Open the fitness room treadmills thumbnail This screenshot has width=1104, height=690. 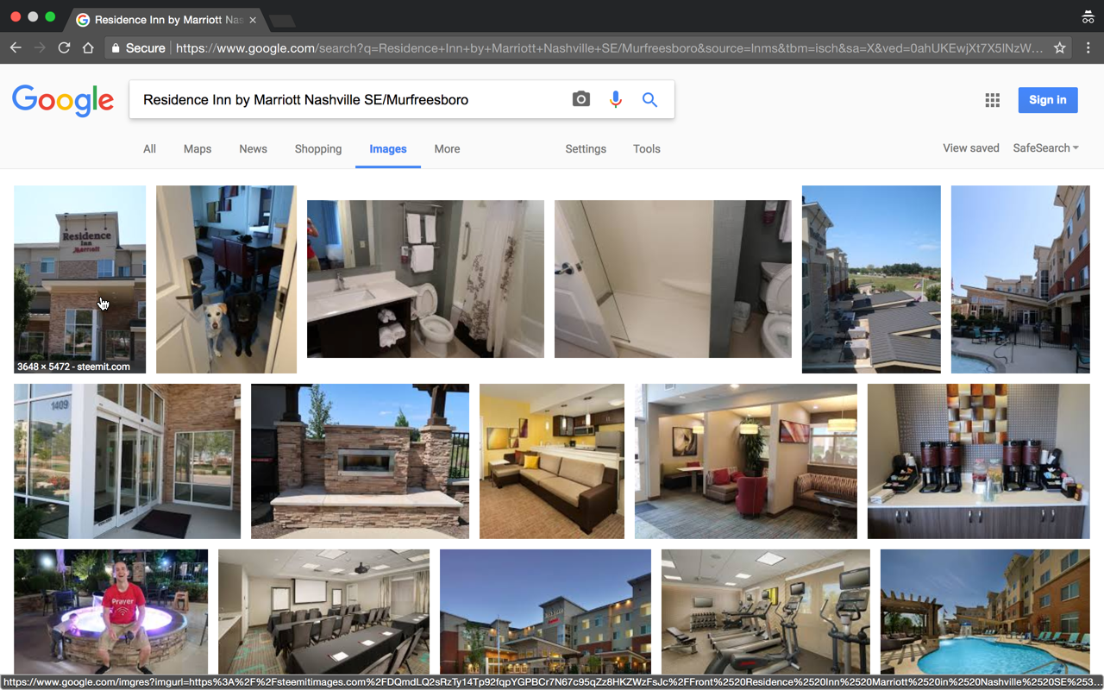[x=766, y=612]
